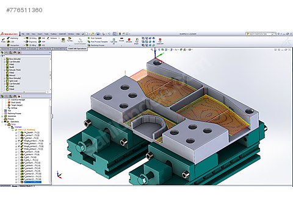Expand the first Boss-Extrude feature node

point(4,59)
